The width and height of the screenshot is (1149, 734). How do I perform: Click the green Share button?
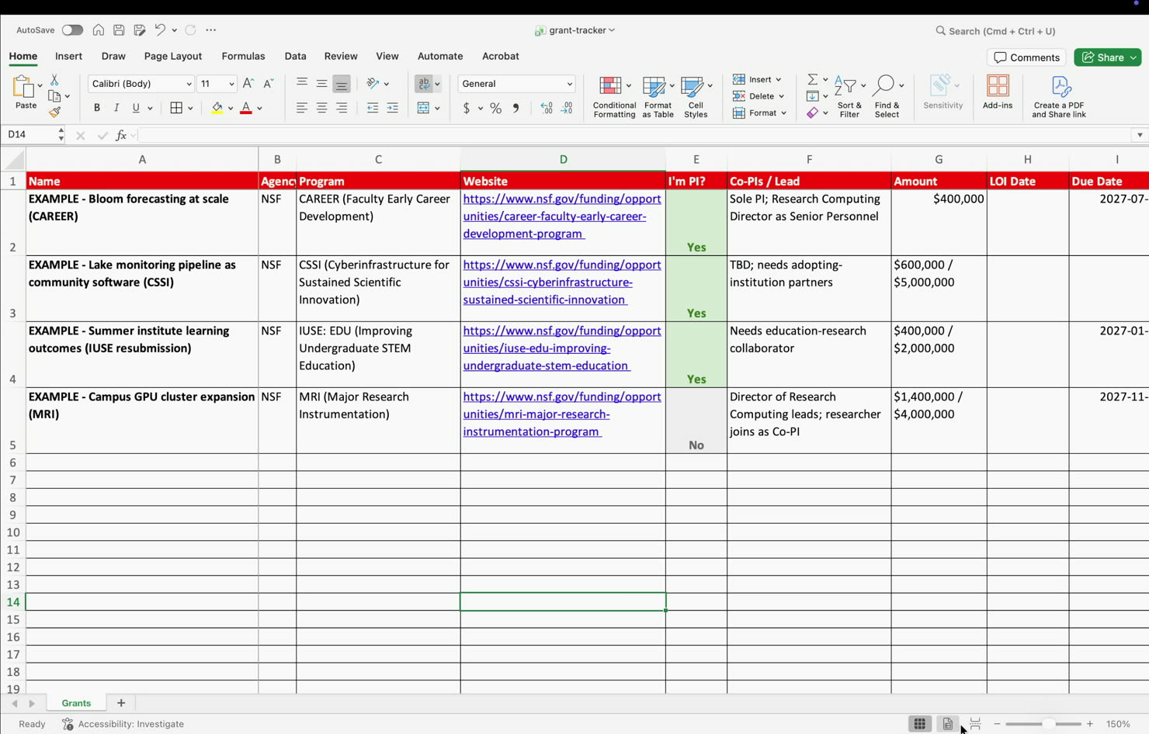tap(1107, 57)
